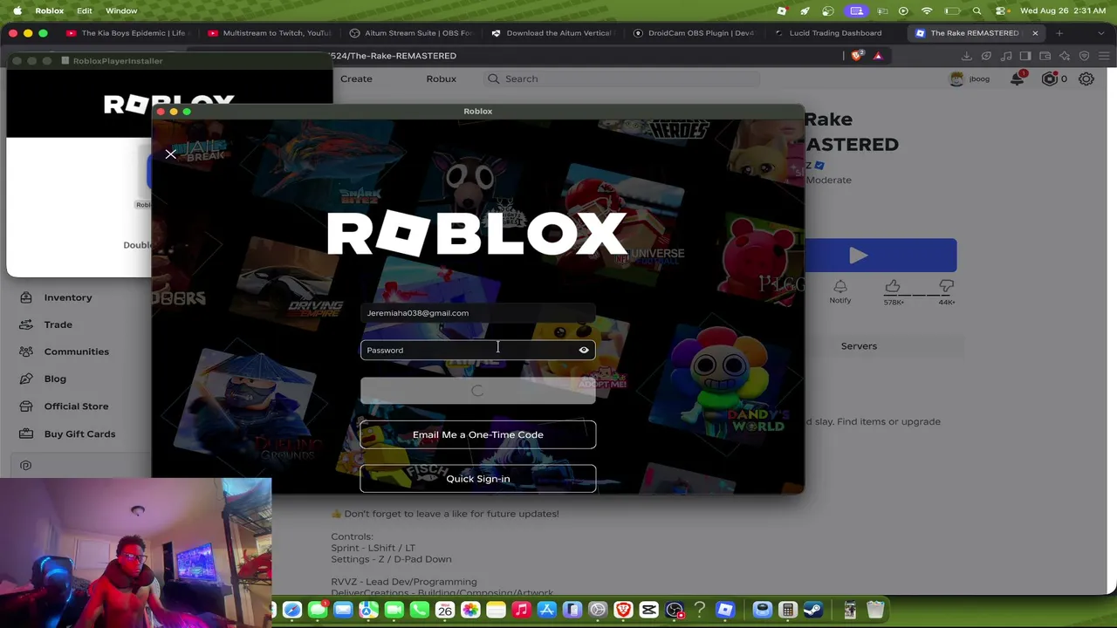Screen dimensions: 1117x628
Task: Open Roblox notifications bell
Action: (x=1018, y=78)
